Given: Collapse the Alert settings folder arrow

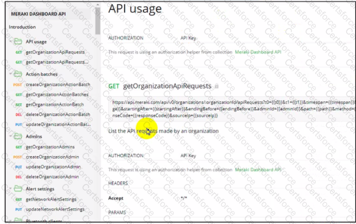Looking at the screenshot, I should click(x=11, y=188).
